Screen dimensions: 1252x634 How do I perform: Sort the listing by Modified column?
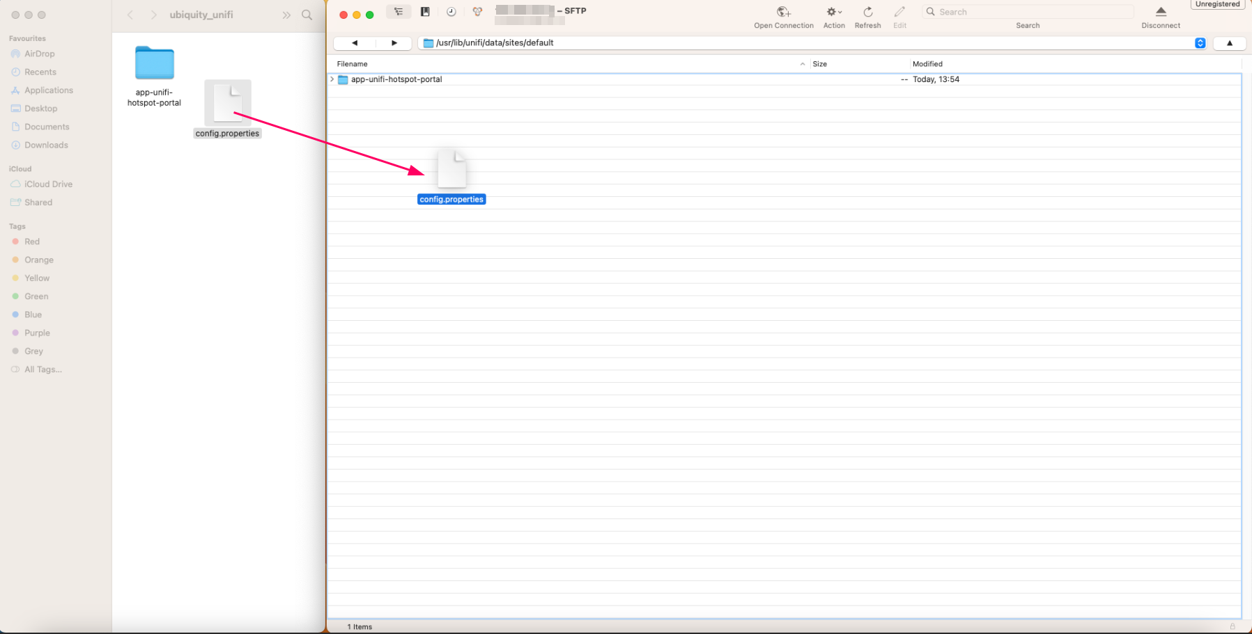coord(927,64)
